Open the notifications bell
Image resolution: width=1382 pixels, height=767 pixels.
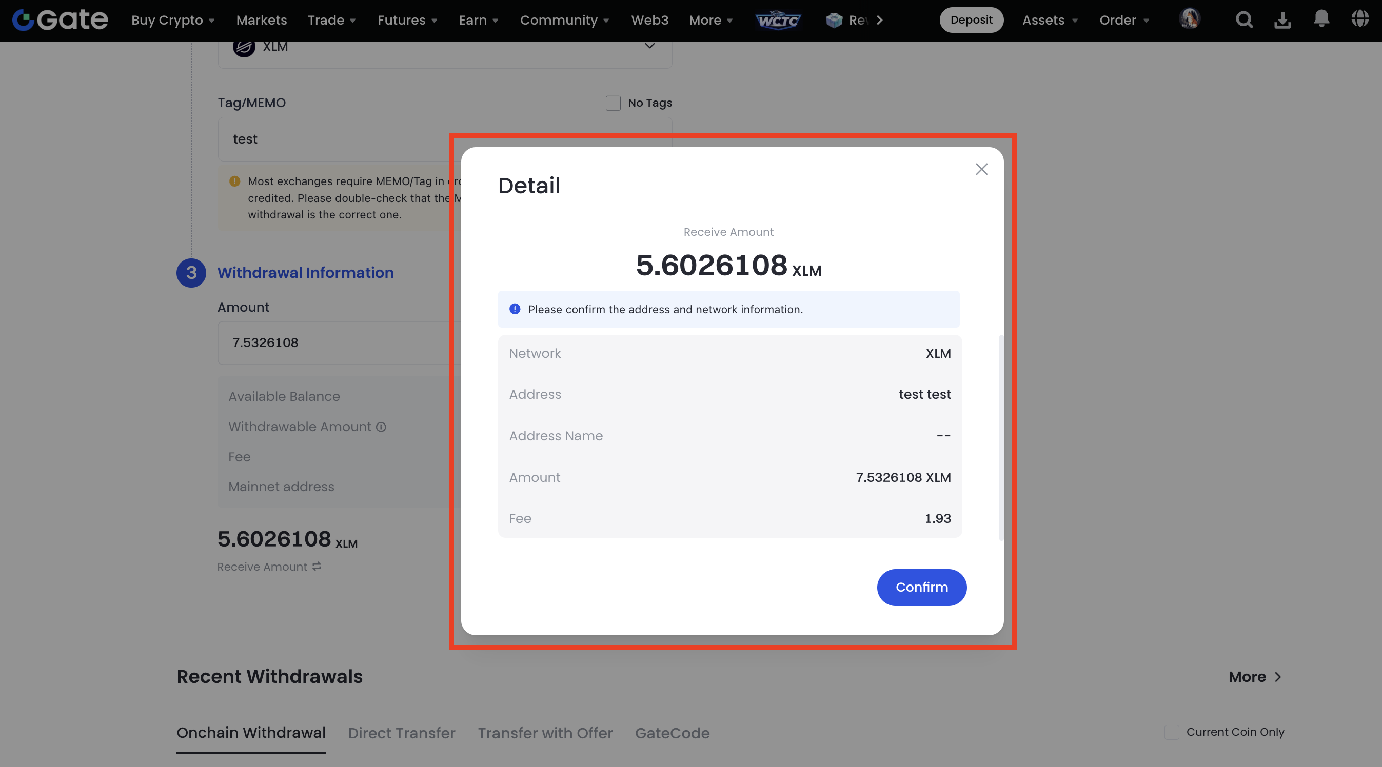pyautogui.click(x=1321, y=19)
